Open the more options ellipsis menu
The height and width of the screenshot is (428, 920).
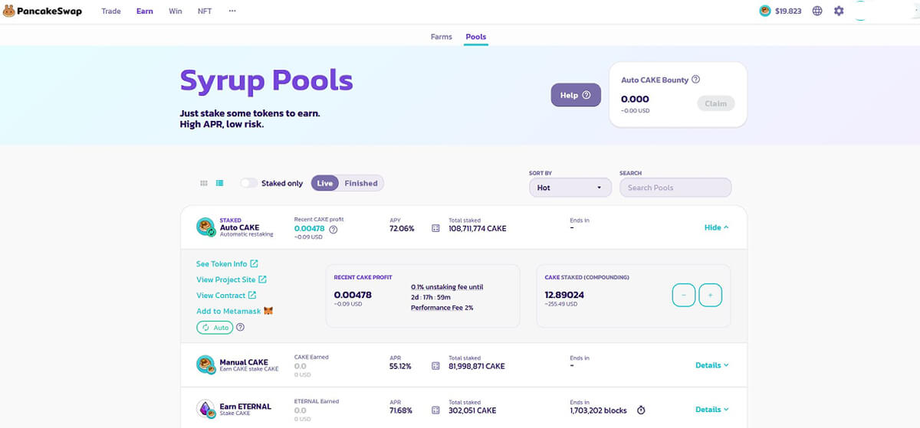click(232, 11)
